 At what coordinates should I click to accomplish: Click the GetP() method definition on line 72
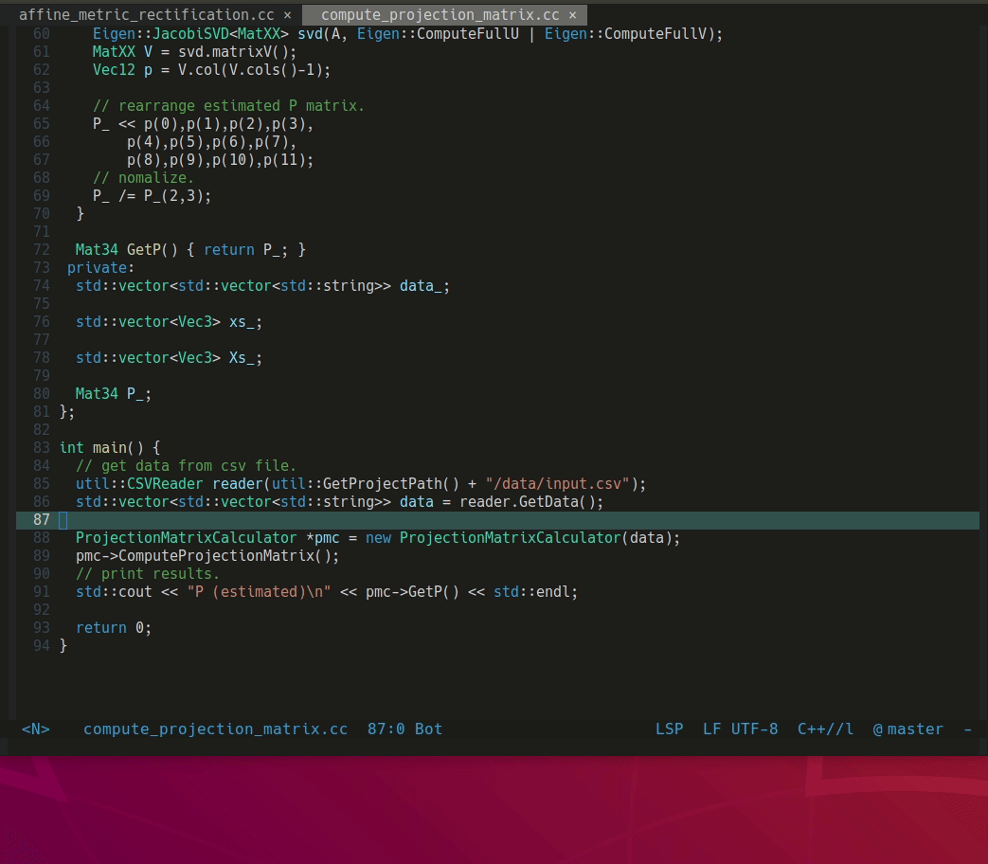click(152, 250)
